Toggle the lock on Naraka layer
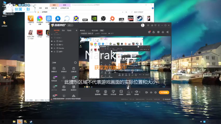Screen dimensions: 221x124 [54, 48]
